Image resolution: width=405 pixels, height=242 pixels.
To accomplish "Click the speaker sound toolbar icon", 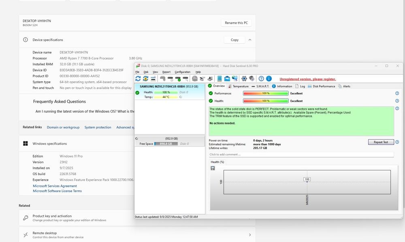I will click(252, 79).
